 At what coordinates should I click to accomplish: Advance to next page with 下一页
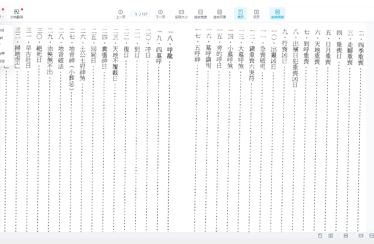tap(160, 14)
